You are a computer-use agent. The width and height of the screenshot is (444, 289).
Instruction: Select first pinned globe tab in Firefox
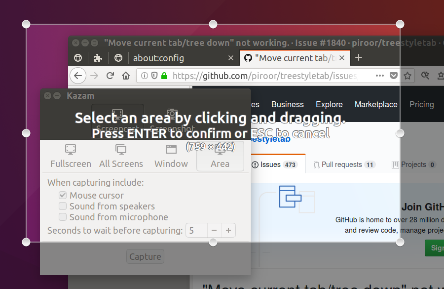coord(78,58)
